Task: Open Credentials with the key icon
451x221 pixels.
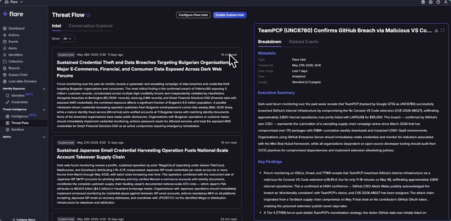Action: pos(20,102)
